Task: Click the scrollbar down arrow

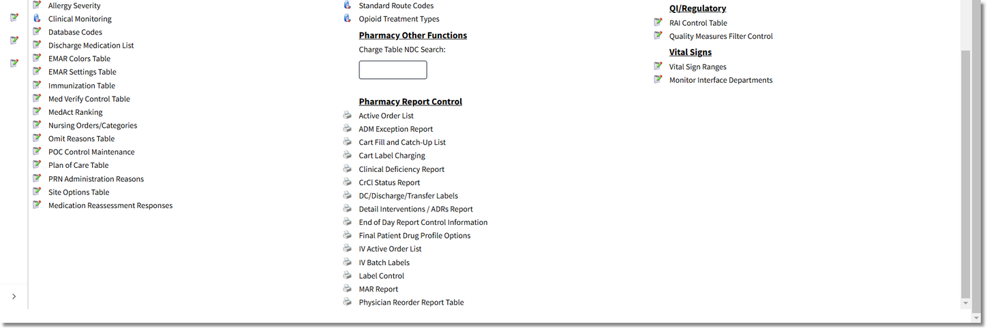Action: point(965,302)
